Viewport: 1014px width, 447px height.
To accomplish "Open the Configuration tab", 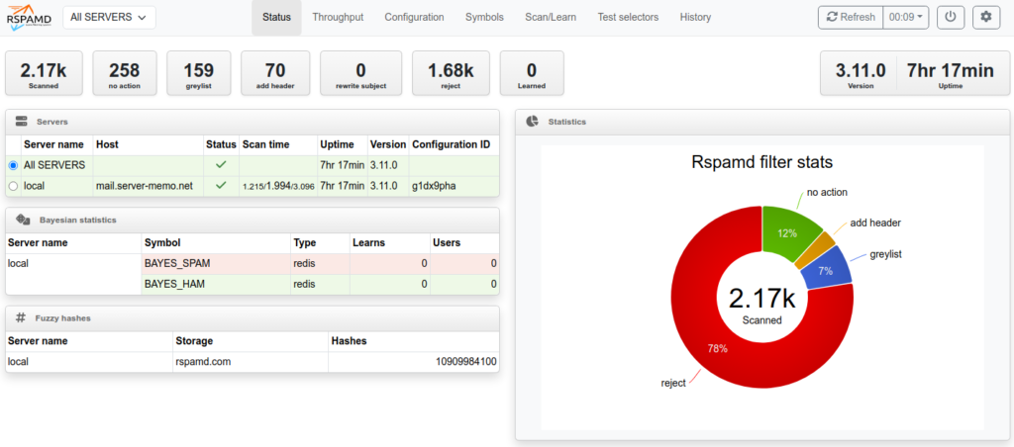I will pos(414,17).
